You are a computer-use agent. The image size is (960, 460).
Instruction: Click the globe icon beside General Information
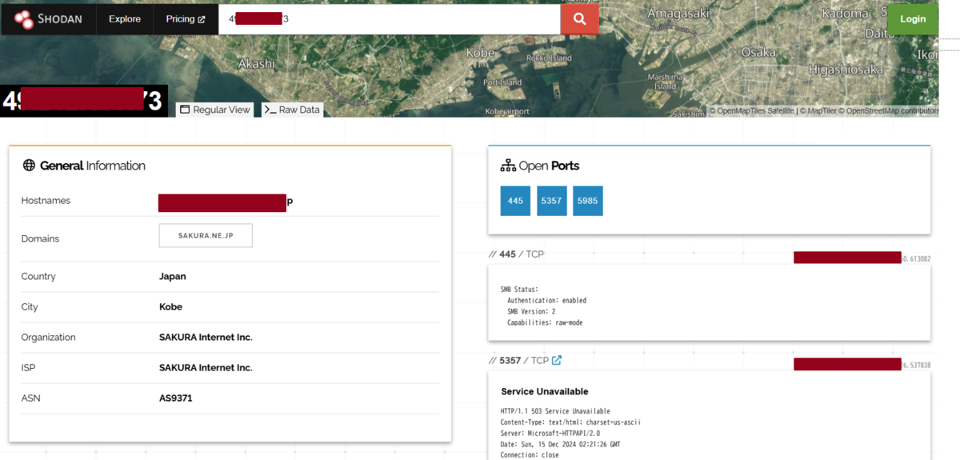click(x=29, y=166)
